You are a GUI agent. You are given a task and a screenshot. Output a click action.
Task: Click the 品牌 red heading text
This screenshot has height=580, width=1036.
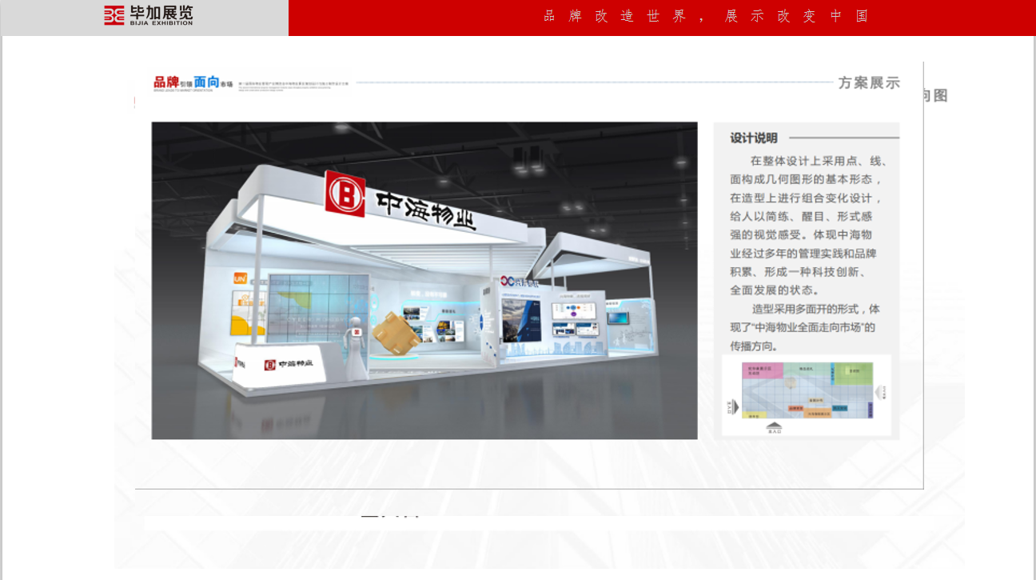[166, 82]
